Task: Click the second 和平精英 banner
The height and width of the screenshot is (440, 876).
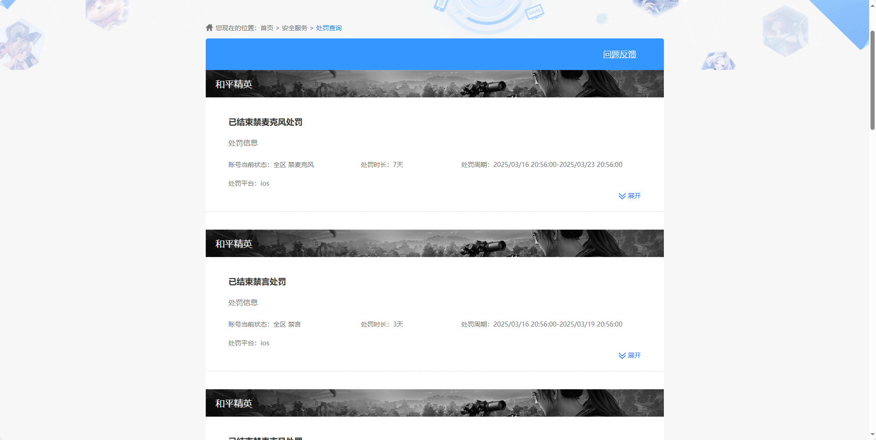Action: [x=434, y=243]
